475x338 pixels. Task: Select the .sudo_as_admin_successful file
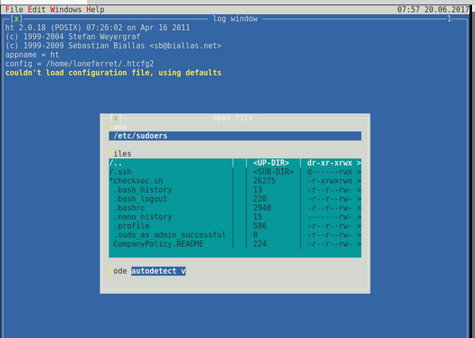170,235
